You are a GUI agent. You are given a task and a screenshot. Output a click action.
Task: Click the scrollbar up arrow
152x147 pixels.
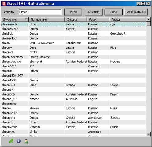149,20
